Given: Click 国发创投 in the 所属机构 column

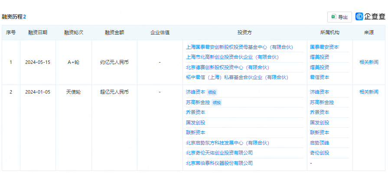Looking at the screenshot, I should coord(320,123).
